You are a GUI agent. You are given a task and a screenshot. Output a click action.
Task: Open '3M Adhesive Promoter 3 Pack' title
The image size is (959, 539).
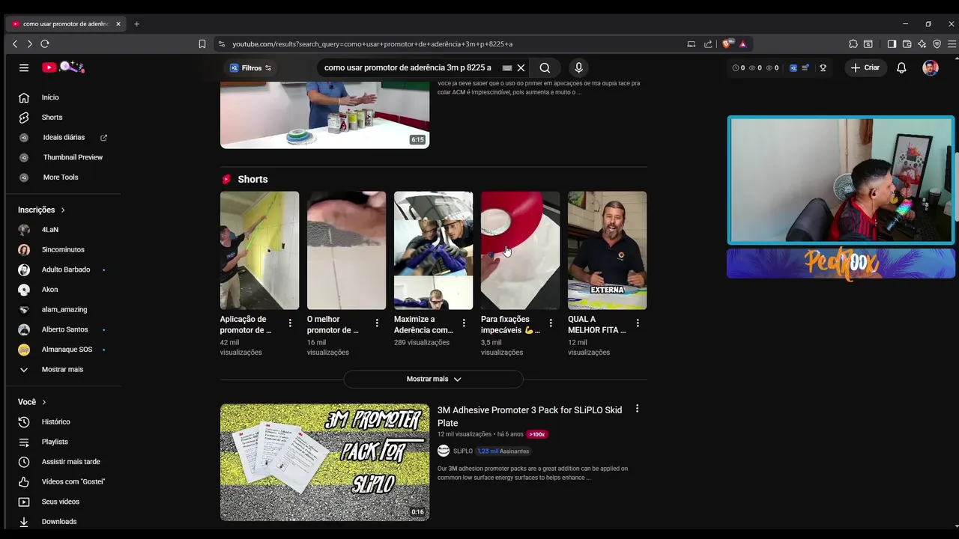point(530,416)
